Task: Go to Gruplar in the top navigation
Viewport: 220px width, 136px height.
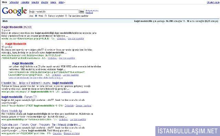Action: (35, 2)
